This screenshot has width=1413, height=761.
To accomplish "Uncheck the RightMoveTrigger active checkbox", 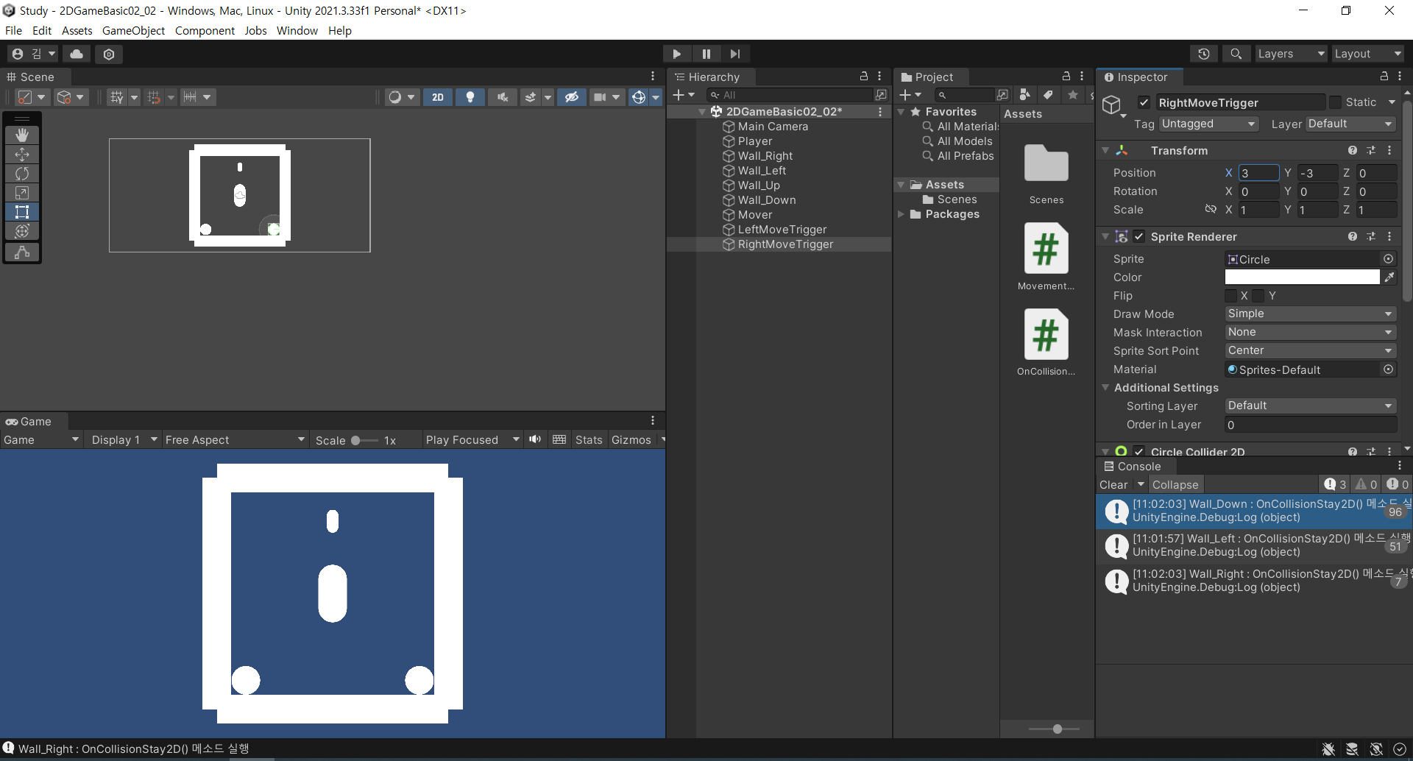I will 1144,102.
